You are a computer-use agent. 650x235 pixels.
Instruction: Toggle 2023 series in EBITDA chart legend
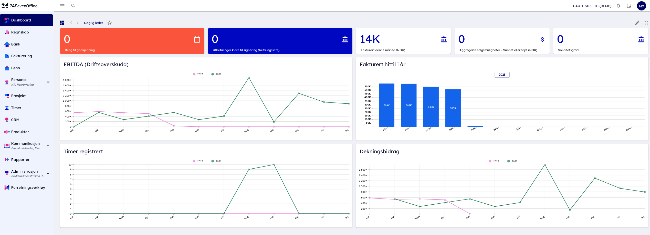(198, 74)
